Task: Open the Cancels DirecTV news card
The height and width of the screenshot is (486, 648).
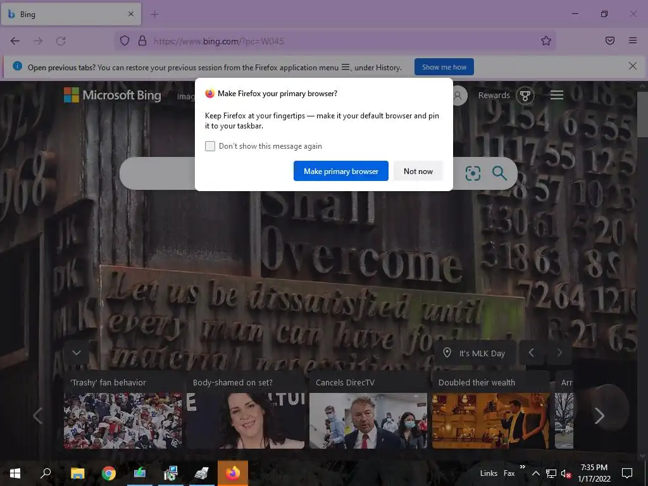Action: pyautogui.click(x=368, y=409)
